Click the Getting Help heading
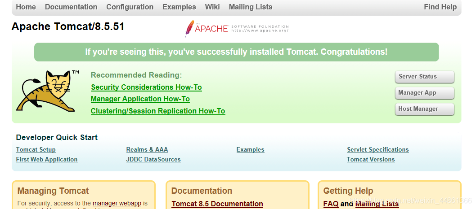The image size is (476, 209). tap(348, 191)
